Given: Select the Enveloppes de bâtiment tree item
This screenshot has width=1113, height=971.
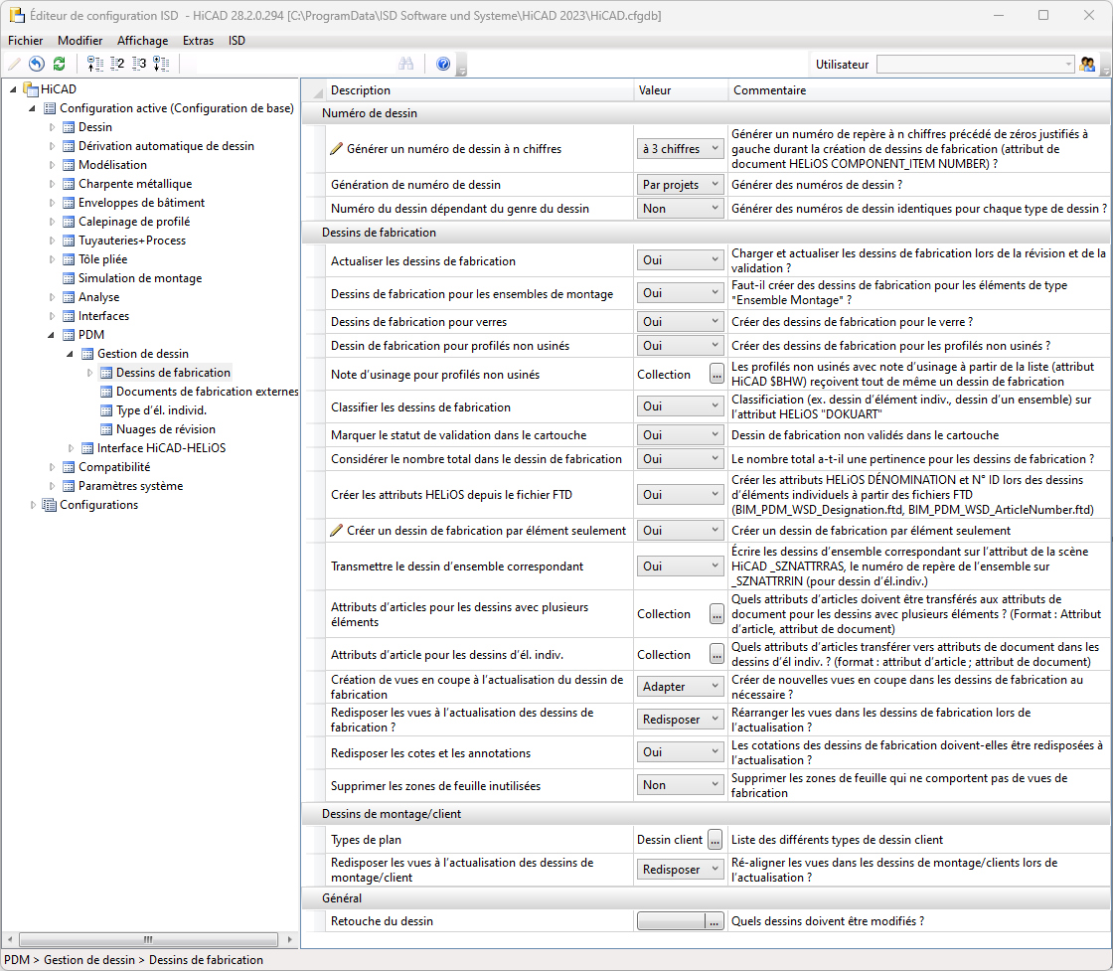Looking at the screenshot, I should (x=141, y=203).
